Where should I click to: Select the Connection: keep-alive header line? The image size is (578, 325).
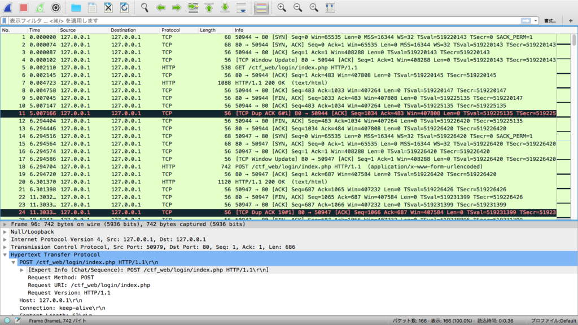point(62,308)
